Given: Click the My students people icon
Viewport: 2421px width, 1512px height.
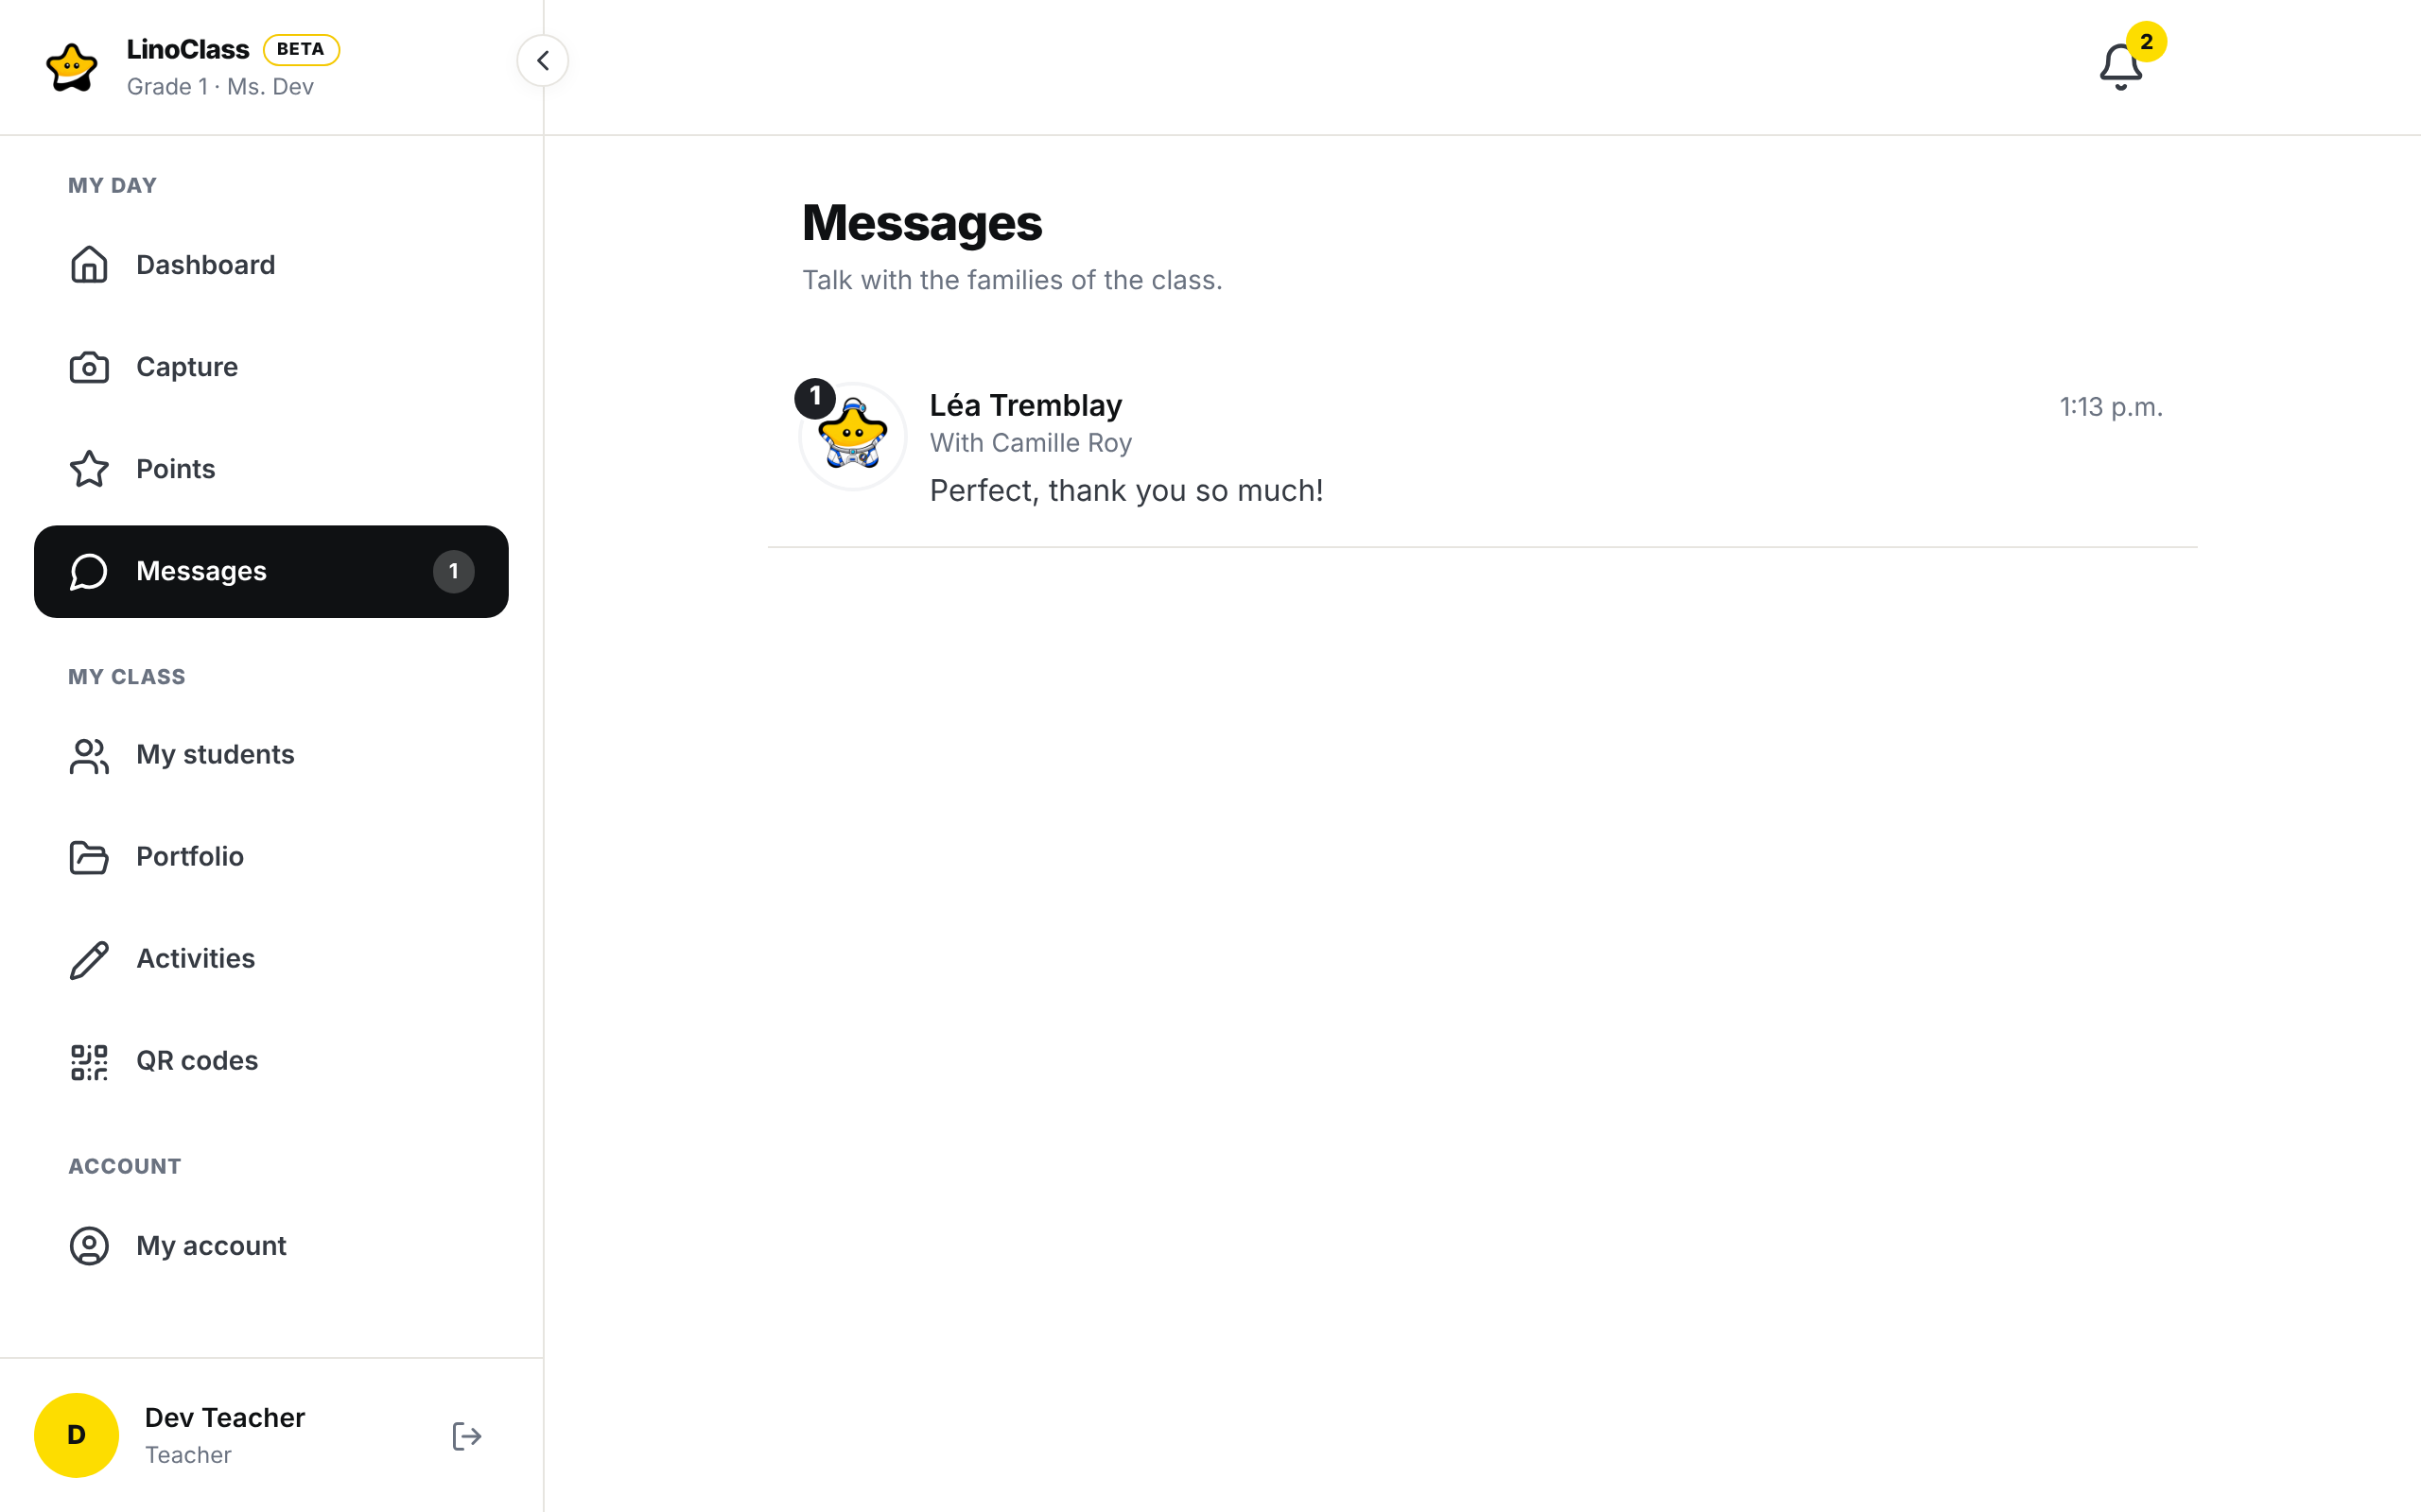Looking at the screenshot, I should pyautogui.click(x=89, y=755).
